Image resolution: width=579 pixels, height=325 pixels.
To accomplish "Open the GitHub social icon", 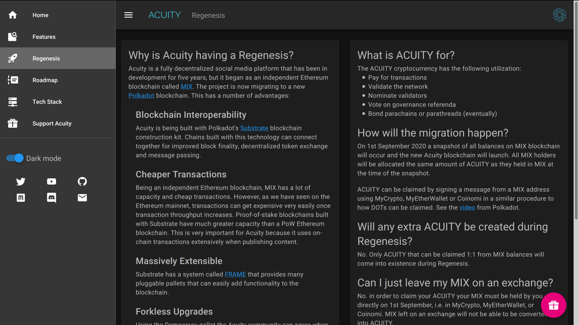I will pyautogui.click(x=83, y=182).
